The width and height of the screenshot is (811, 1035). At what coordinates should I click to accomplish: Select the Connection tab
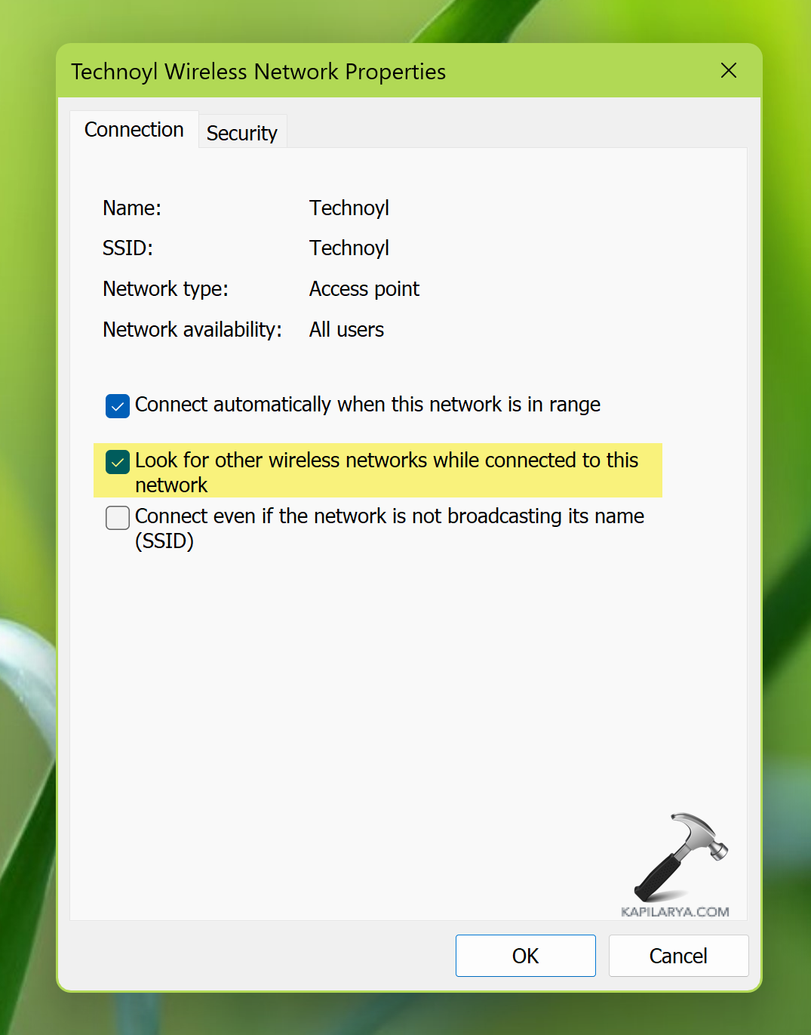(134, 130)
